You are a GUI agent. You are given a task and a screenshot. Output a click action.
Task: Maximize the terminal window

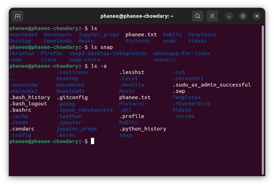coord(243,16)
